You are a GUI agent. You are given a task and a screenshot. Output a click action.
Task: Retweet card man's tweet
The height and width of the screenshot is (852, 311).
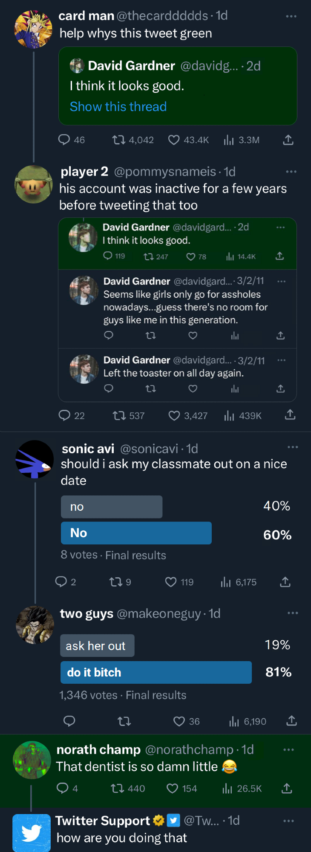(118, 140)
